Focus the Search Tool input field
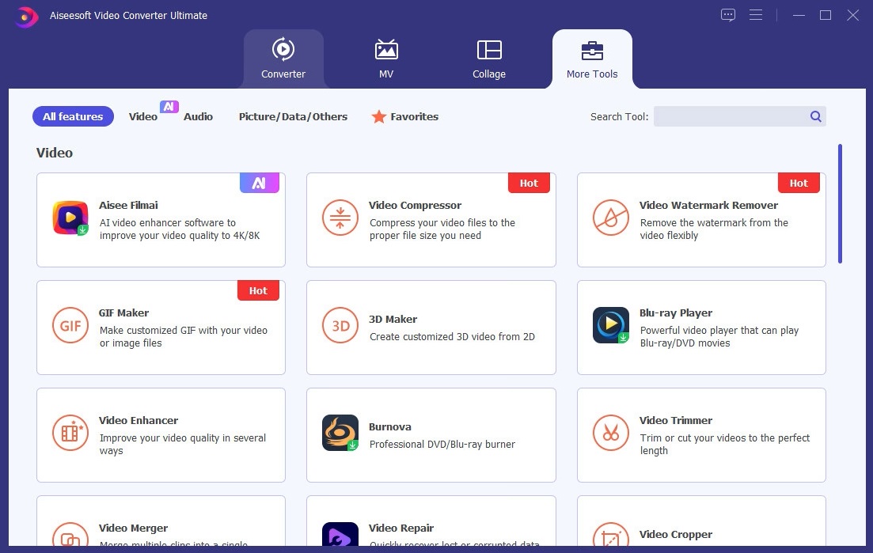 (739, 116)
